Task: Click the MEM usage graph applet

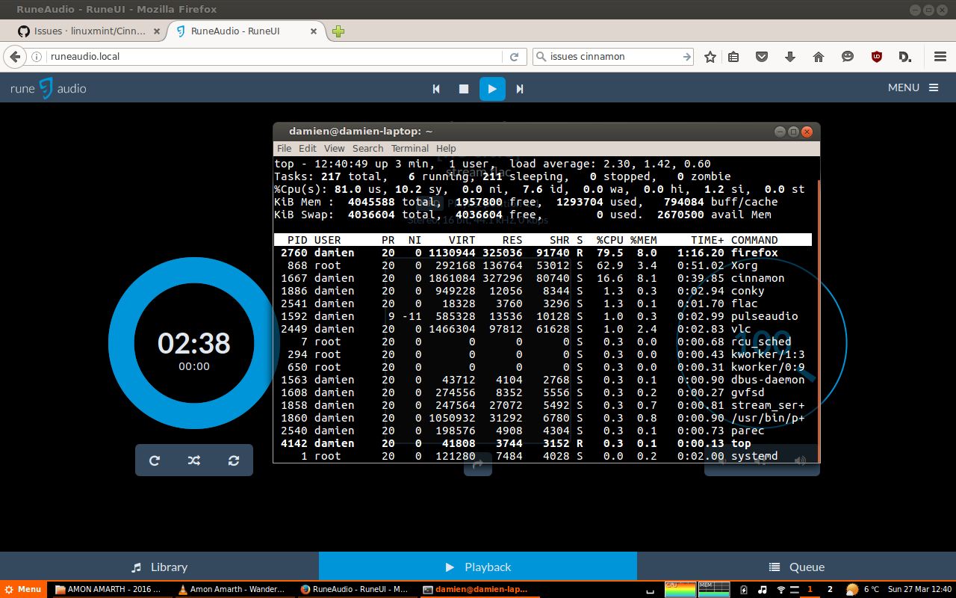Action: 713,590
